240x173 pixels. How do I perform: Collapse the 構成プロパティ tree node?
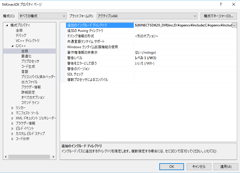pos(7,25)
